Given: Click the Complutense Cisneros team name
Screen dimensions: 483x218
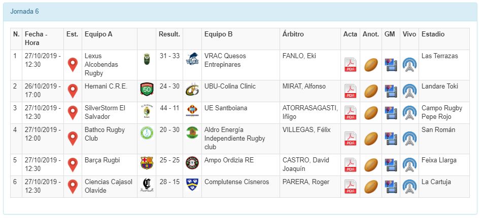Looking at the screenshot, I should 236,182.
